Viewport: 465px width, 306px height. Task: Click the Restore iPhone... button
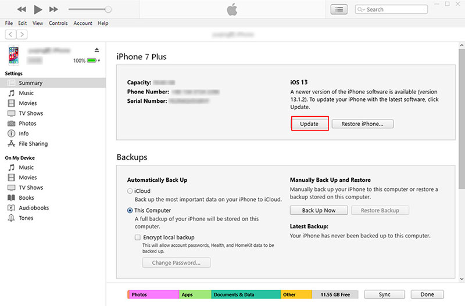pyautogui.click(x=362, y=124)
